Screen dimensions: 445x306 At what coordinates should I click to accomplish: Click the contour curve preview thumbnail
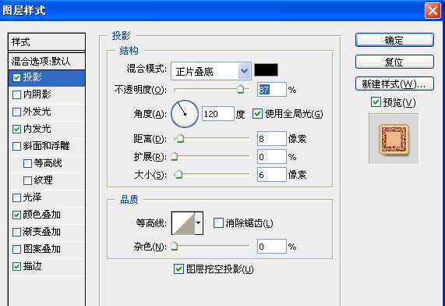[183, 223]
